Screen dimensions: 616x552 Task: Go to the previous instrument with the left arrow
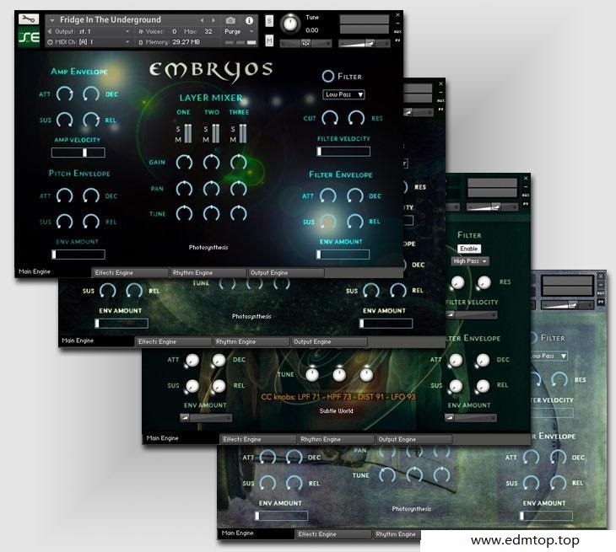click(x=202, y=20)
